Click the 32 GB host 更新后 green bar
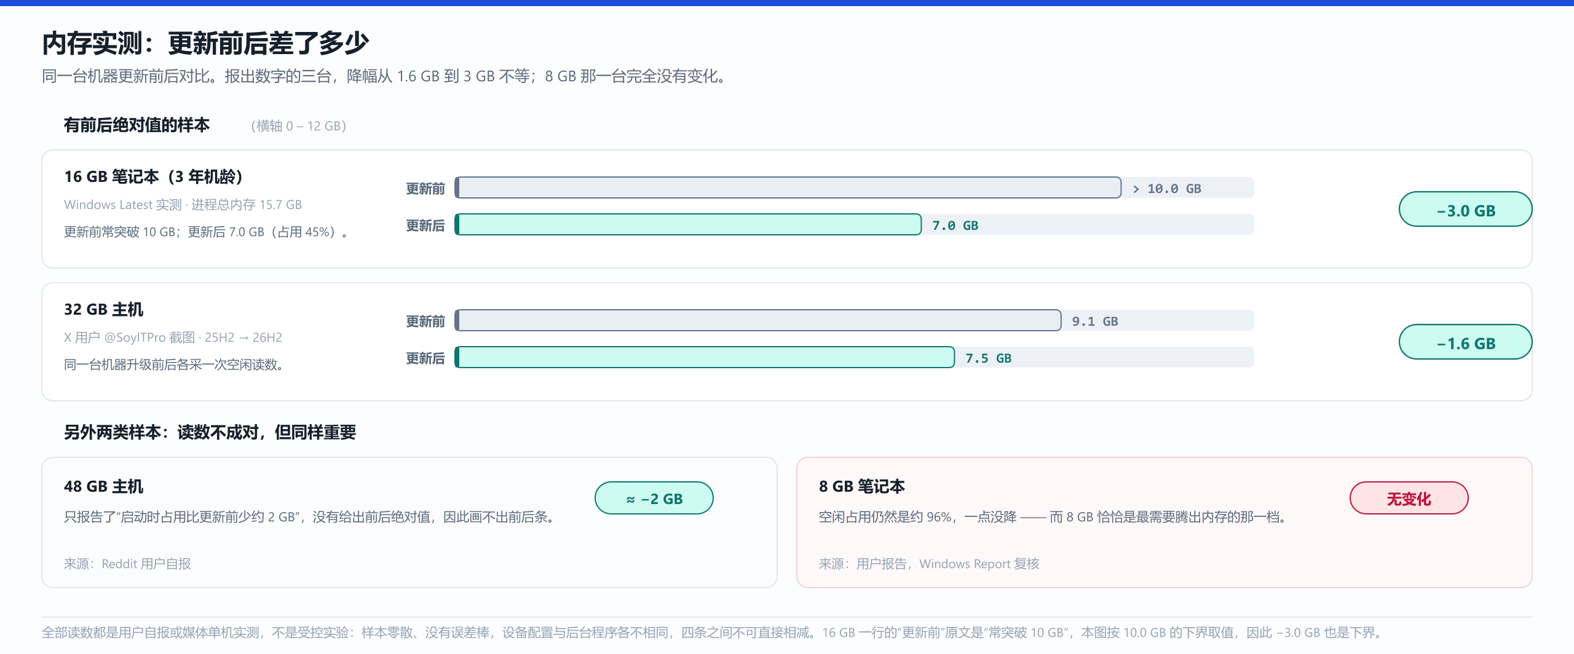The width and height of the screenshot is (1574, 654). click(705, 357)
